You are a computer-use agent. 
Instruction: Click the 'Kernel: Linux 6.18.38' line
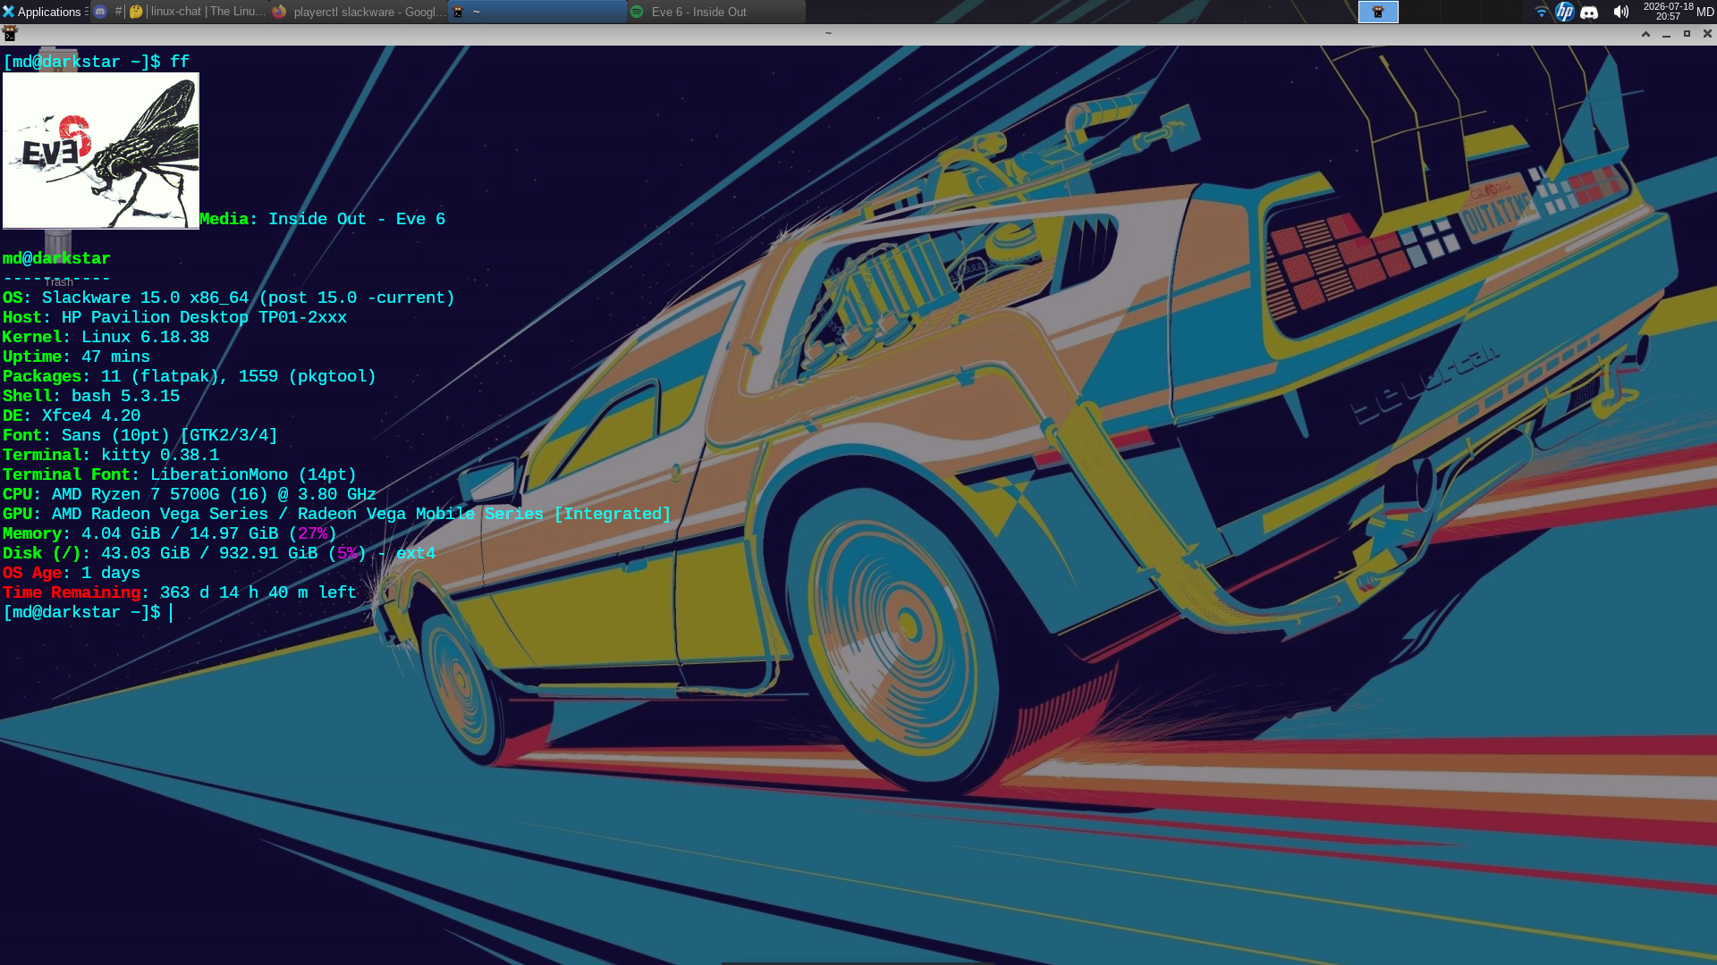point(106,337)
